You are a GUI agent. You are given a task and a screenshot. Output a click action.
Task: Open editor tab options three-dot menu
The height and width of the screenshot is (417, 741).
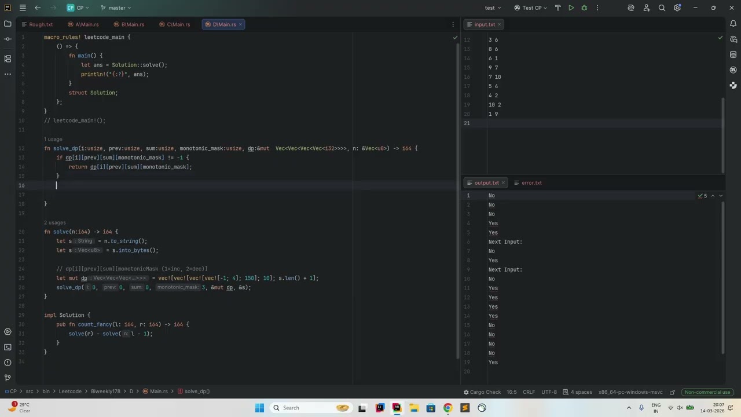pos(453,24)
